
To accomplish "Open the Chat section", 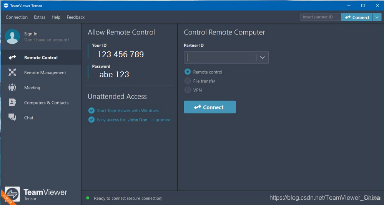I will click(41, 118).
